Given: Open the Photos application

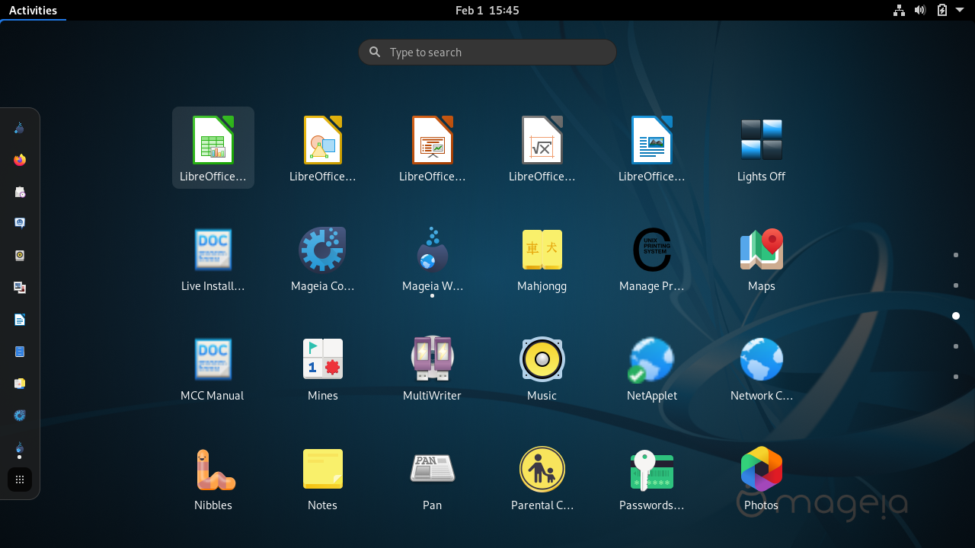Looking at the screenshot, I should click(x=762, y=476).
